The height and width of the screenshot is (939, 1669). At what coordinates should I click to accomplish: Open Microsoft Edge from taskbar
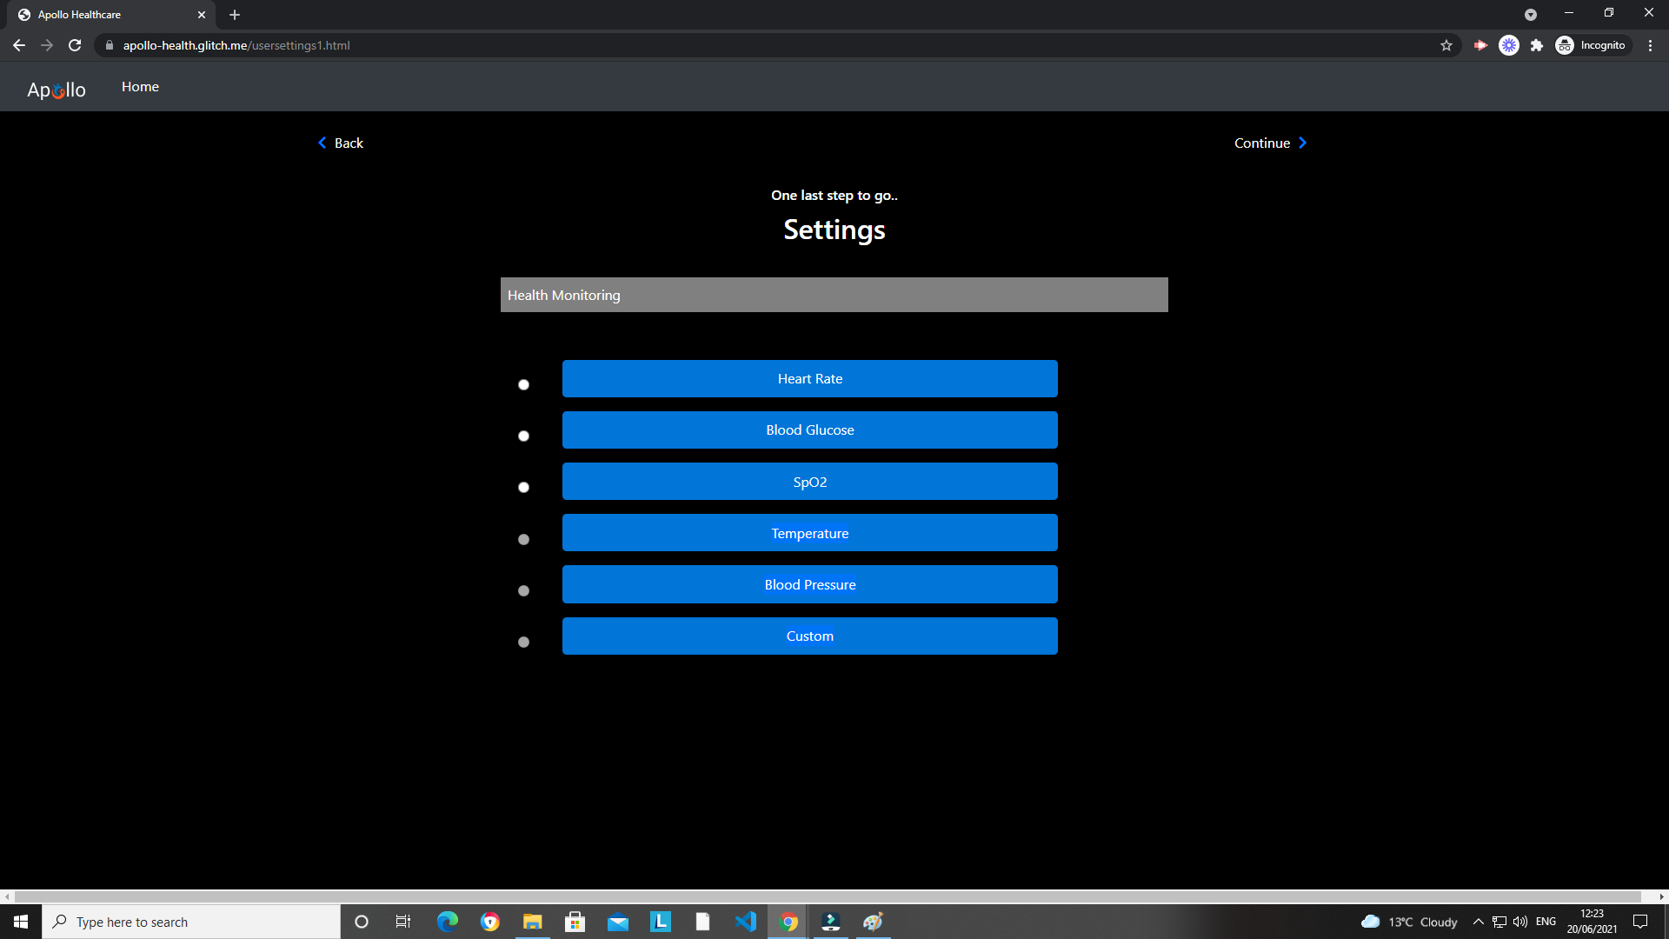(x=447, y=922)
